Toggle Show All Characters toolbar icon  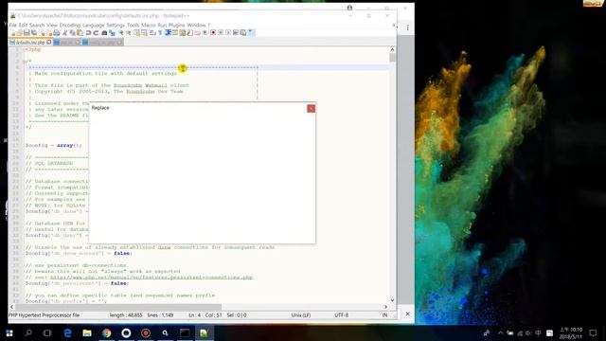coord(160,33)
